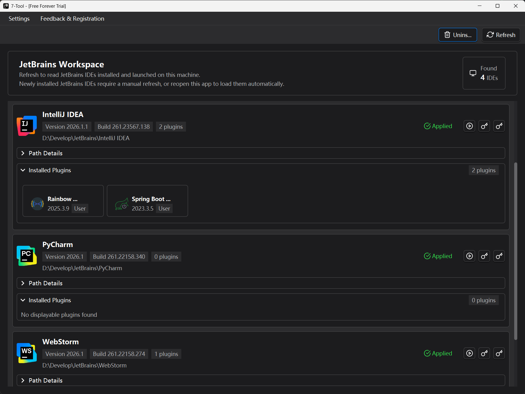This screenshot has width=525, height=394.
Task: Click the IntelliJ IDEA install path text
Action: click(x=86, y=138)
